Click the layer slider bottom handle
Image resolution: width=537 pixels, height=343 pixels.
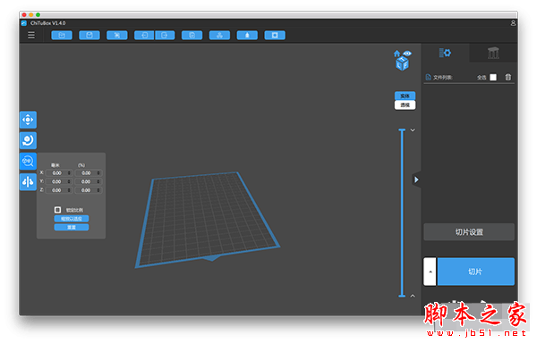(x=402, y=296)
